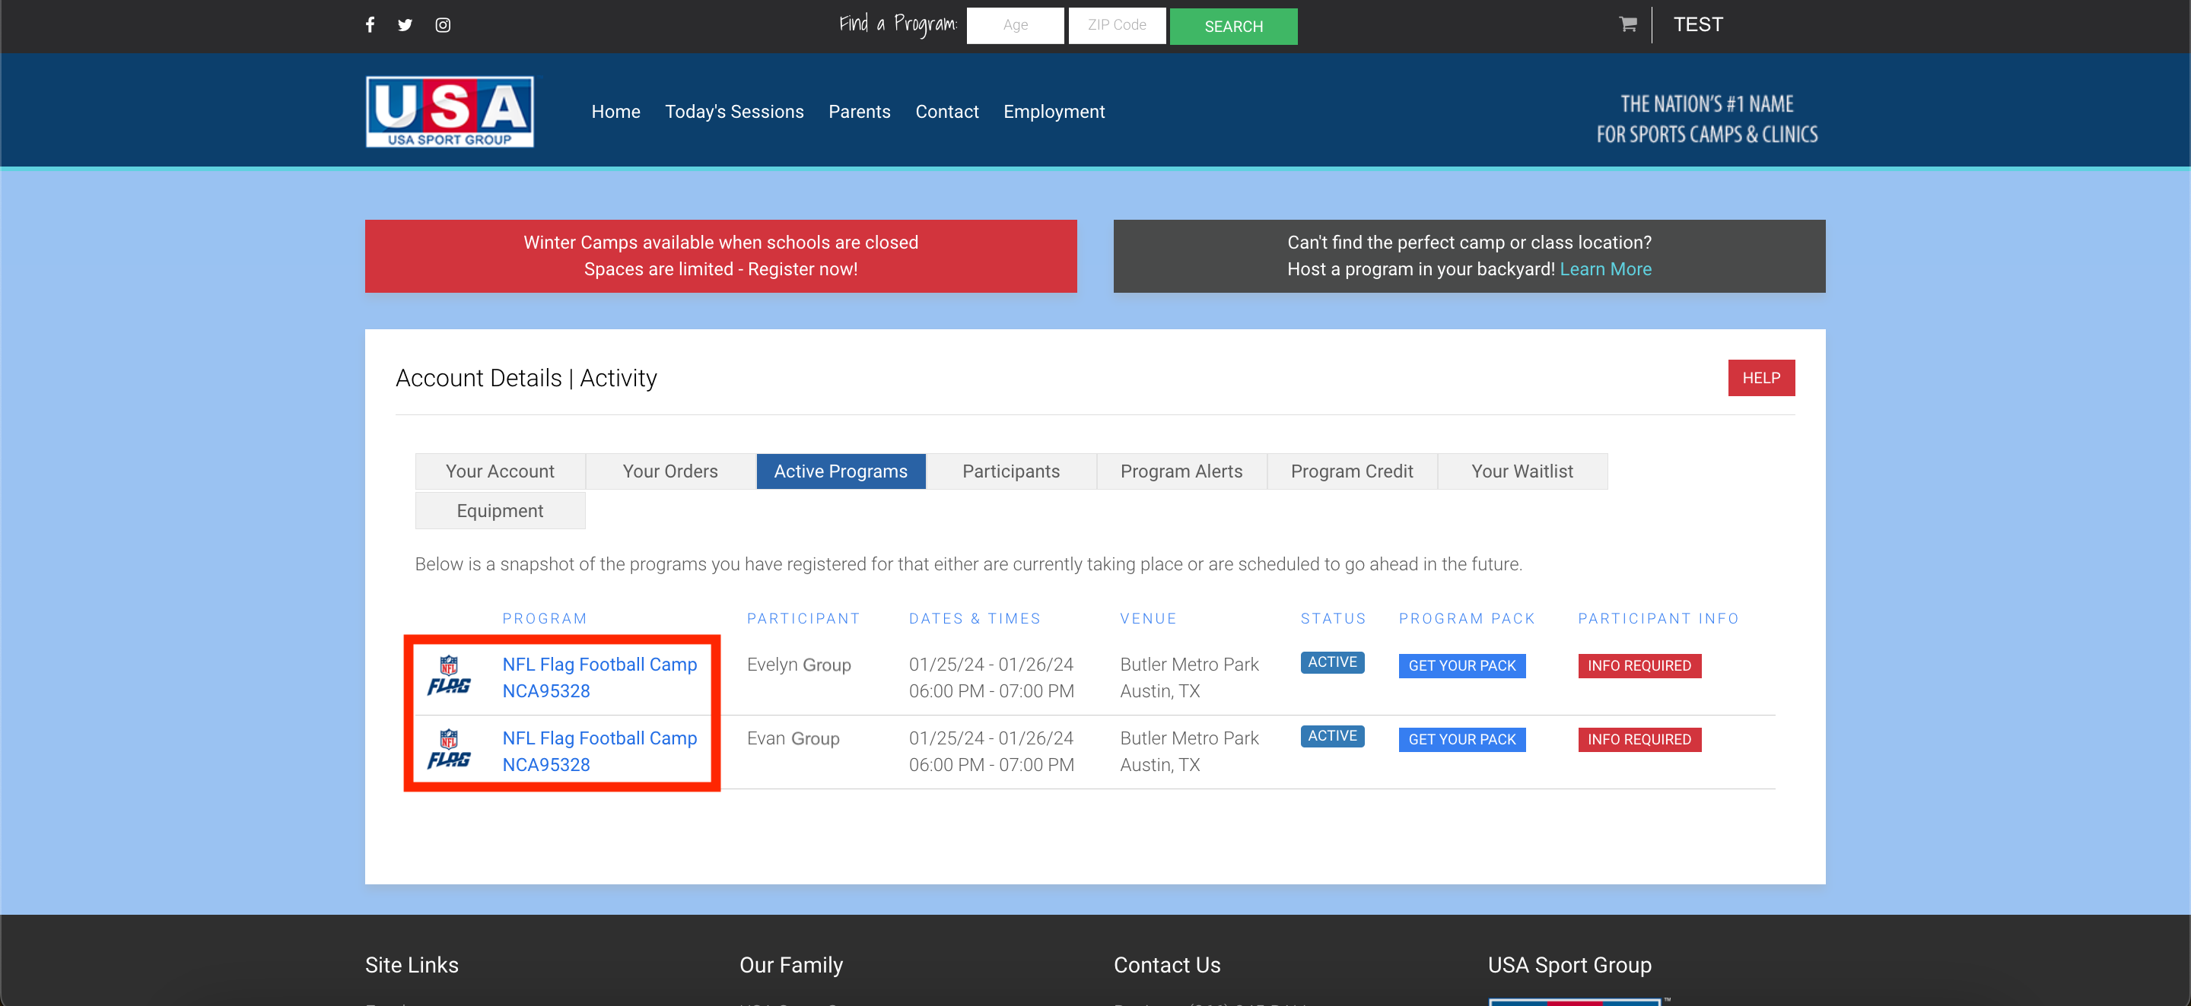Open the shopping cart icon
Screen dimensions: 2191x1006
pyautogui.click(x=1627, y=24)
